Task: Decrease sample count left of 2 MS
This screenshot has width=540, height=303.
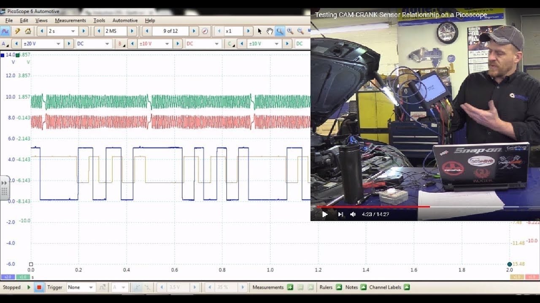Action: click(98, 31)
